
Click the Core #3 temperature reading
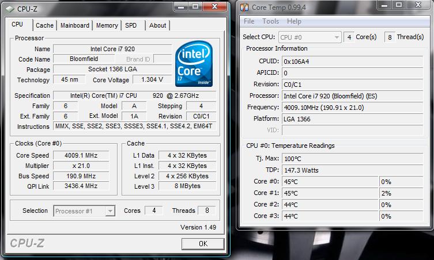pos(330,216)
